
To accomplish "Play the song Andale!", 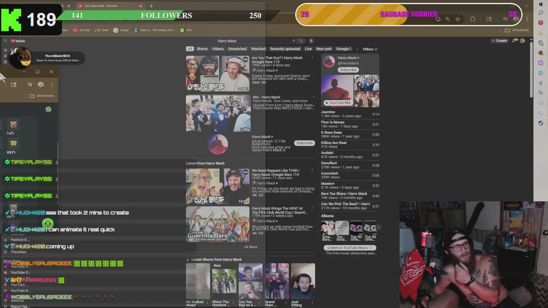I will (350, 155).
